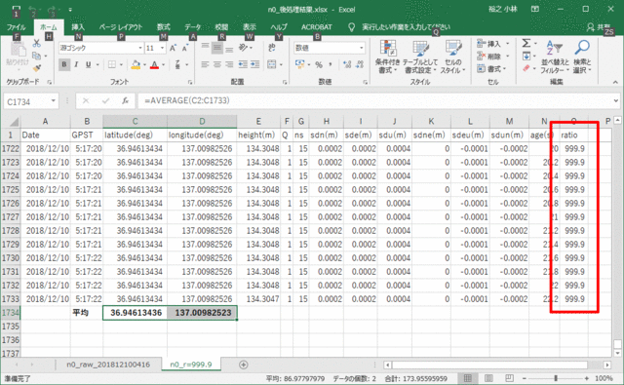
Task: Increase font size with large A
Action: coord(174,48)
